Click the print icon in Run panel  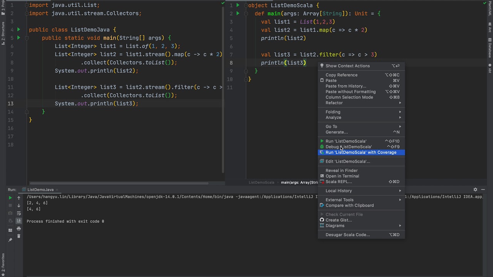tap(18, 229)
